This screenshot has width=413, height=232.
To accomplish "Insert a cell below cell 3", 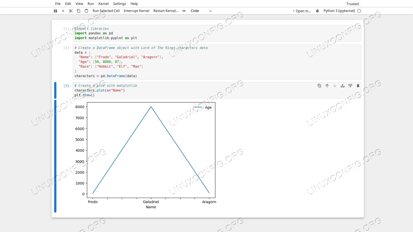I will point(350,86).
